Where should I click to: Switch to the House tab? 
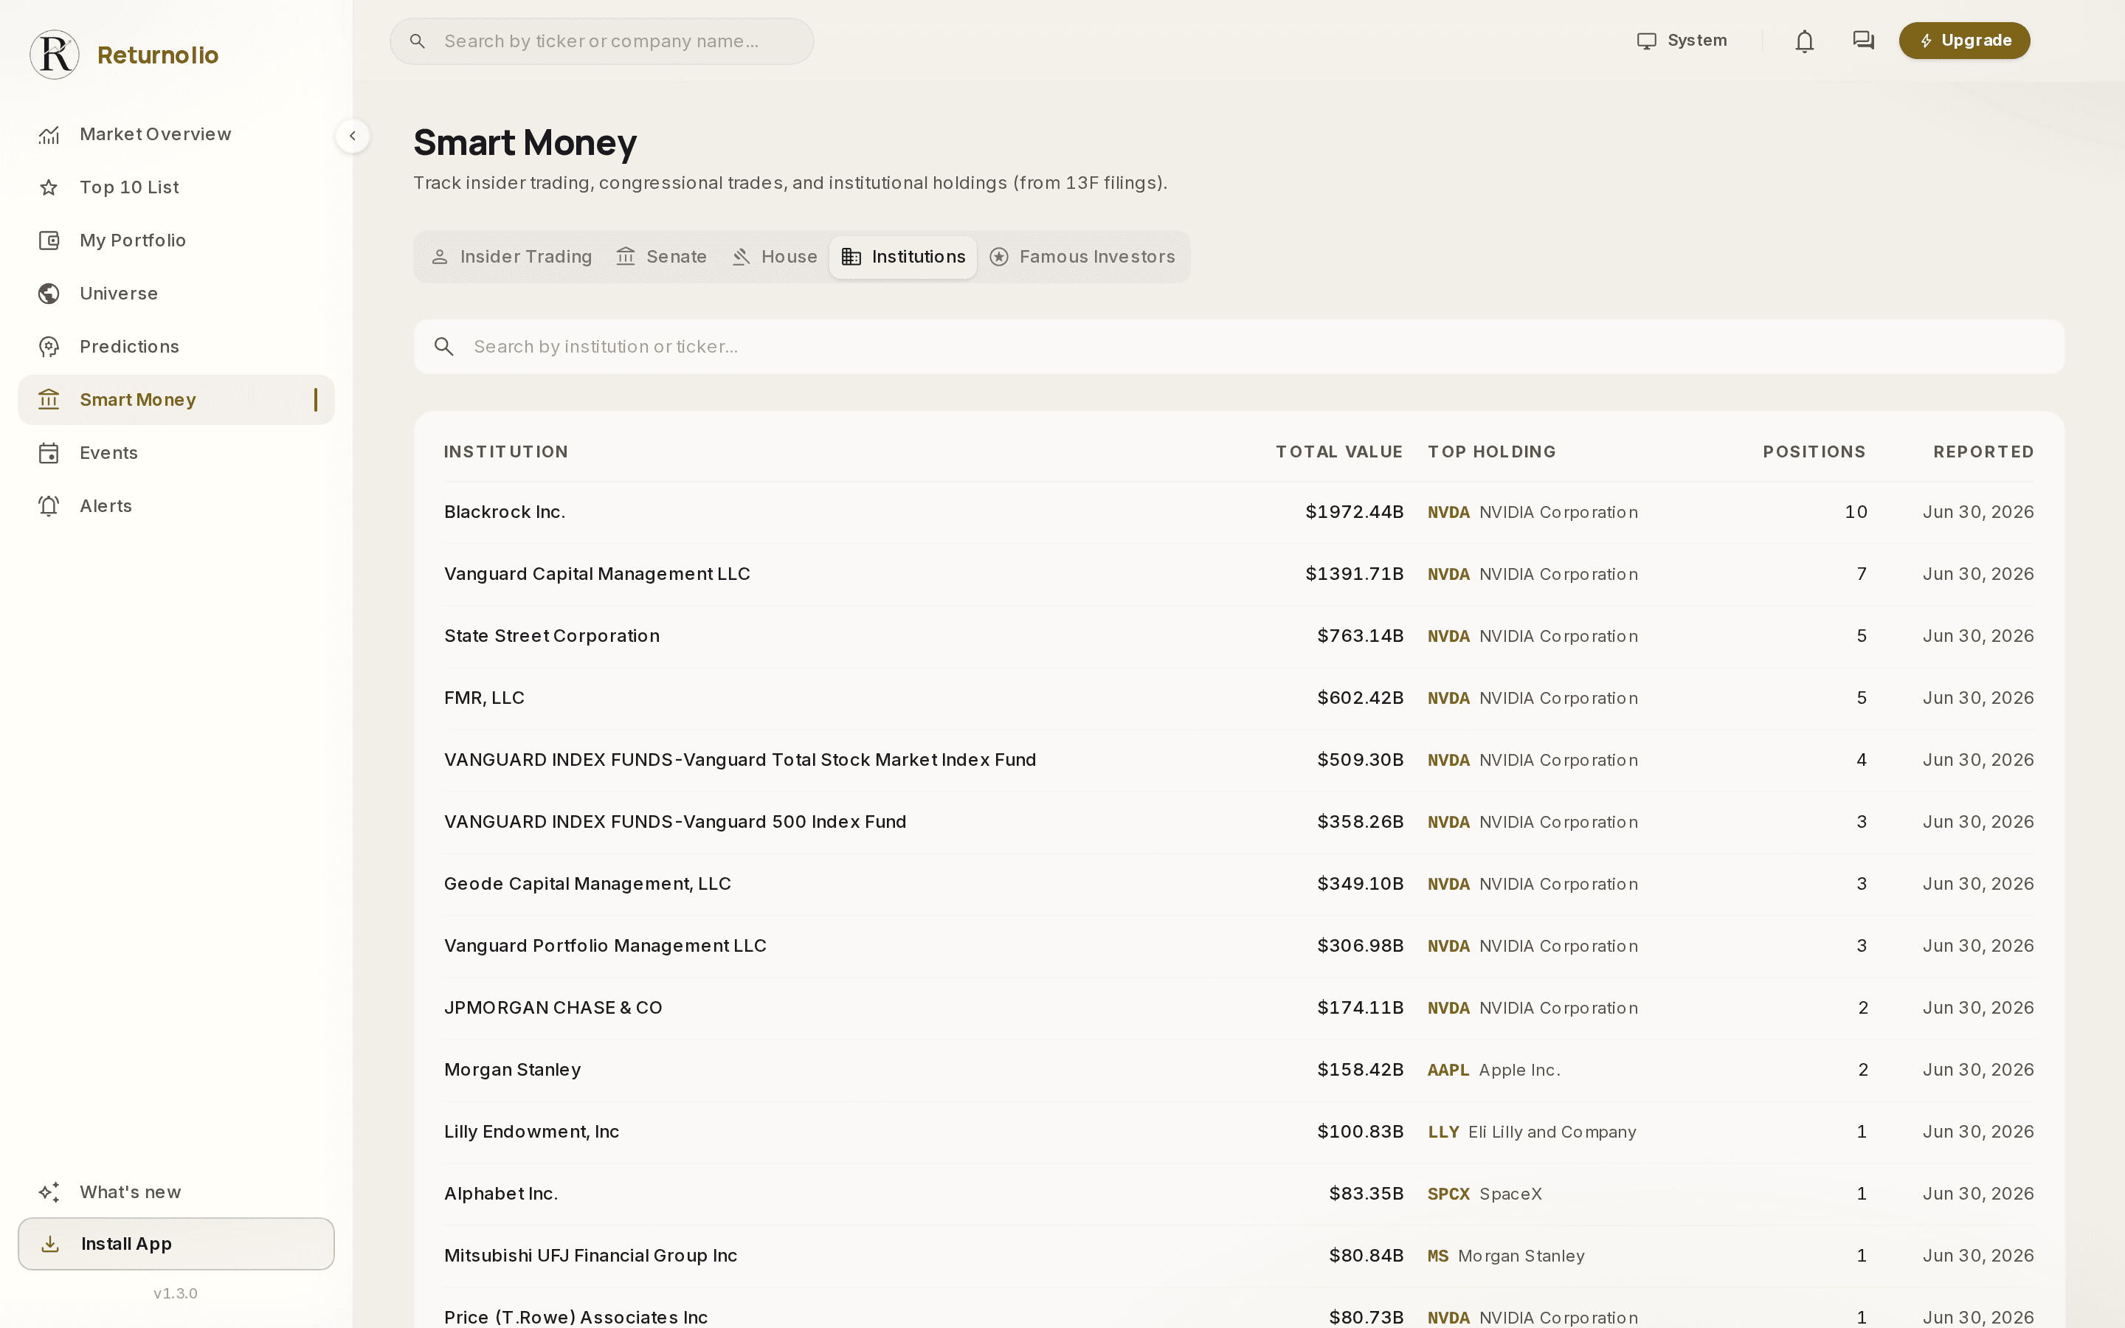(x=773, y=257)
